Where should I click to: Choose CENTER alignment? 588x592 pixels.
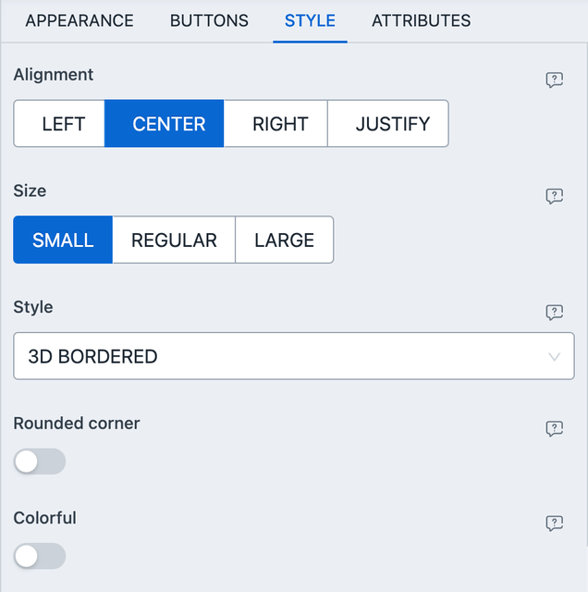[x=169, y=124]
